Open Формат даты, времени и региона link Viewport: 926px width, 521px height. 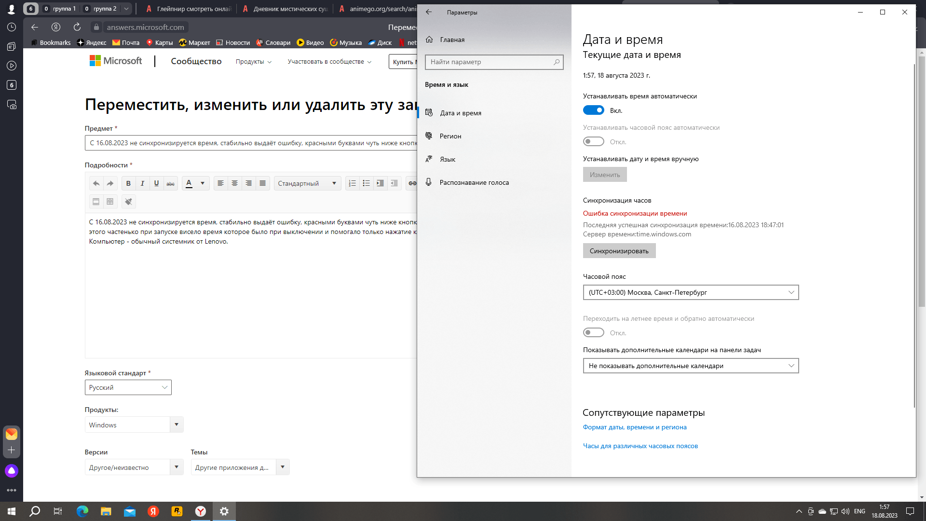(x=635, y=427)
